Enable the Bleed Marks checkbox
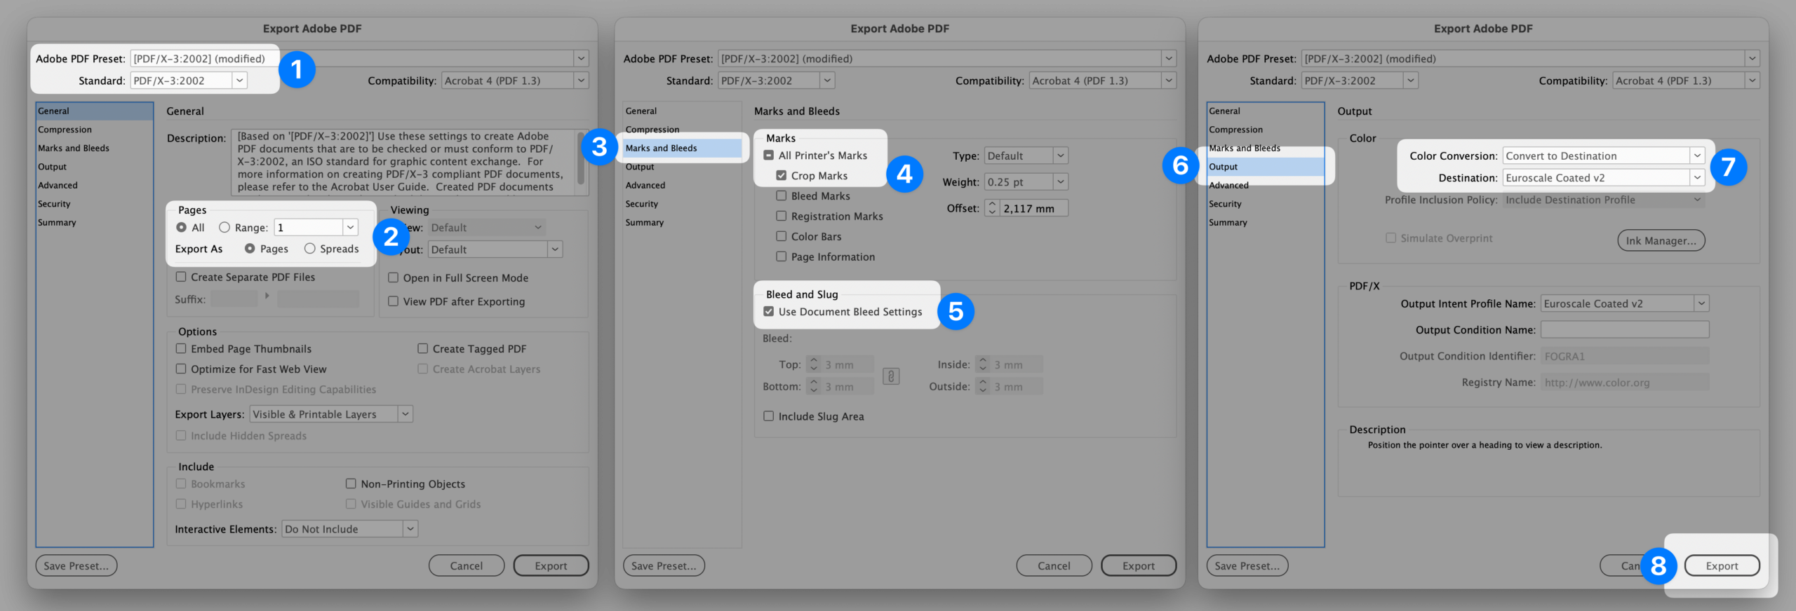Screen dimensions: 1796x611 coord(781,196)
